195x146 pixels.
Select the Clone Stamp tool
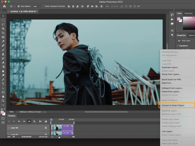click(x=3, y=54)
